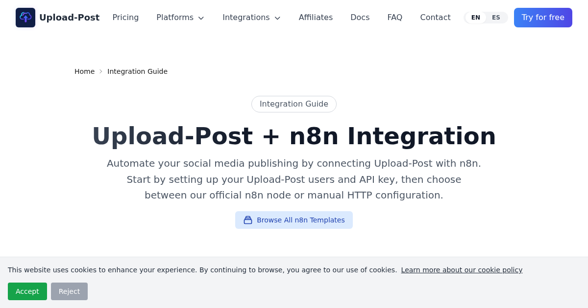Click the Try for free button
This screenshot has height=308, width=588.
(543, 18)
